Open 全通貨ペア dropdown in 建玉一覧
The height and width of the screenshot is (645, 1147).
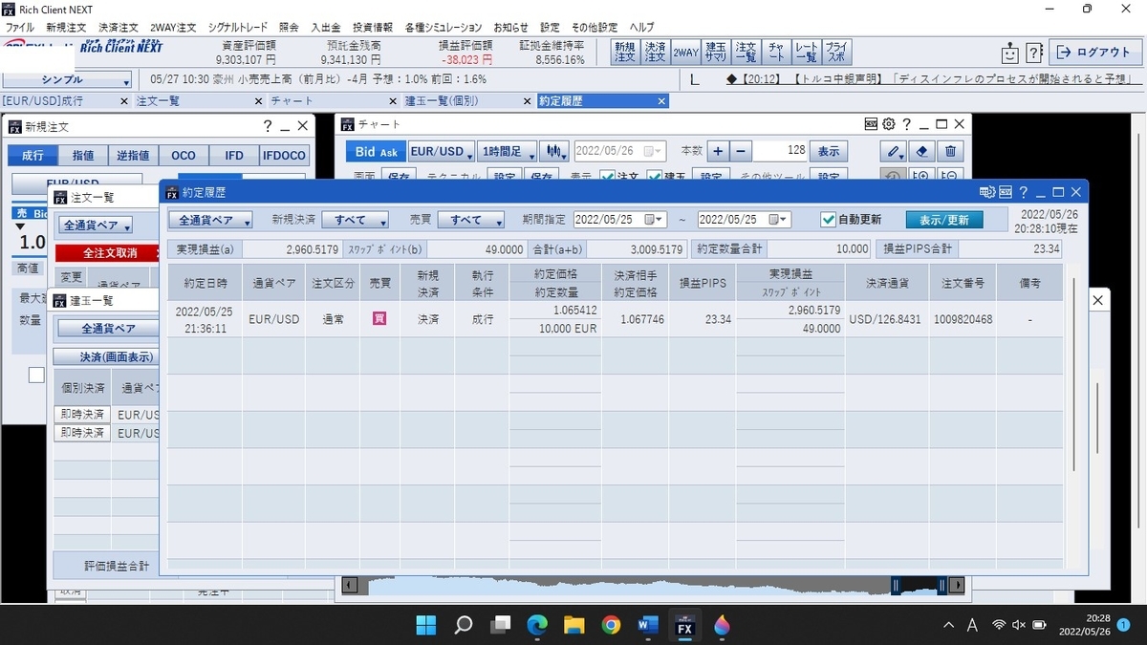tap(107, 328)
